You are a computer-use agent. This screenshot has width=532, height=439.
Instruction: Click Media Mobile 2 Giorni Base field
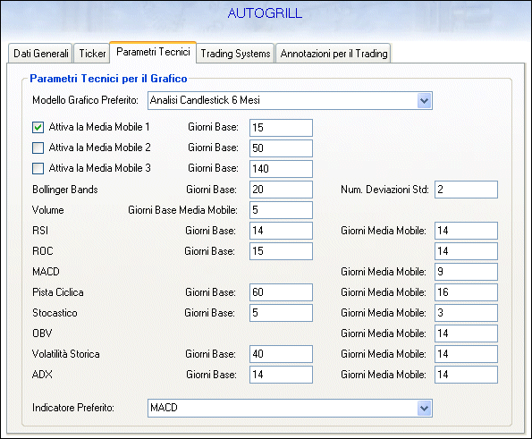click(x=281, y=148)
